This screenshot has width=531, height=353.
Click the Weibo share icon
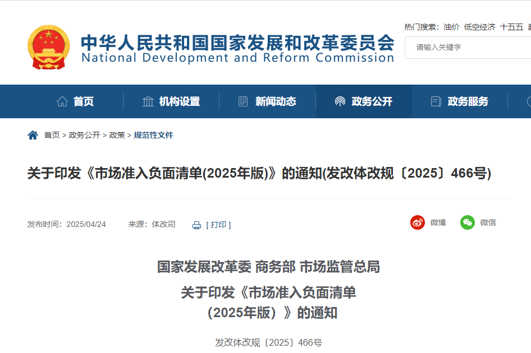click(x=418, y=222)
